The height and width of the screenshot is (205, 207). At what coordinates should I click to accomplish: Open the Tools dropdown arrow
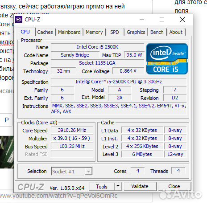[118, 186]
